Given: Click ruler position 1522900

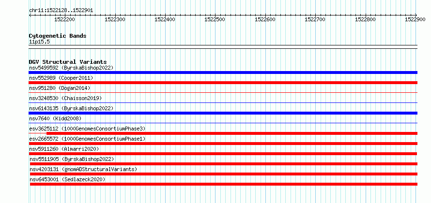Looking at the screenshot, I should point(416,19).
